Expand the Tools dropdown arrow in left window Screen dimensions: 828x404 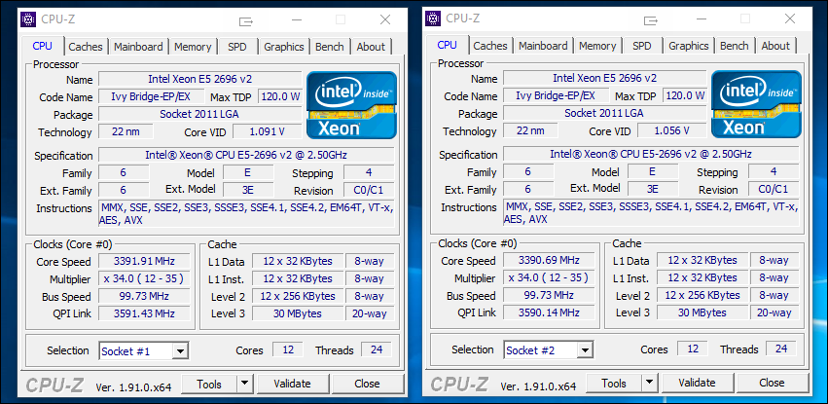(244, 384)
